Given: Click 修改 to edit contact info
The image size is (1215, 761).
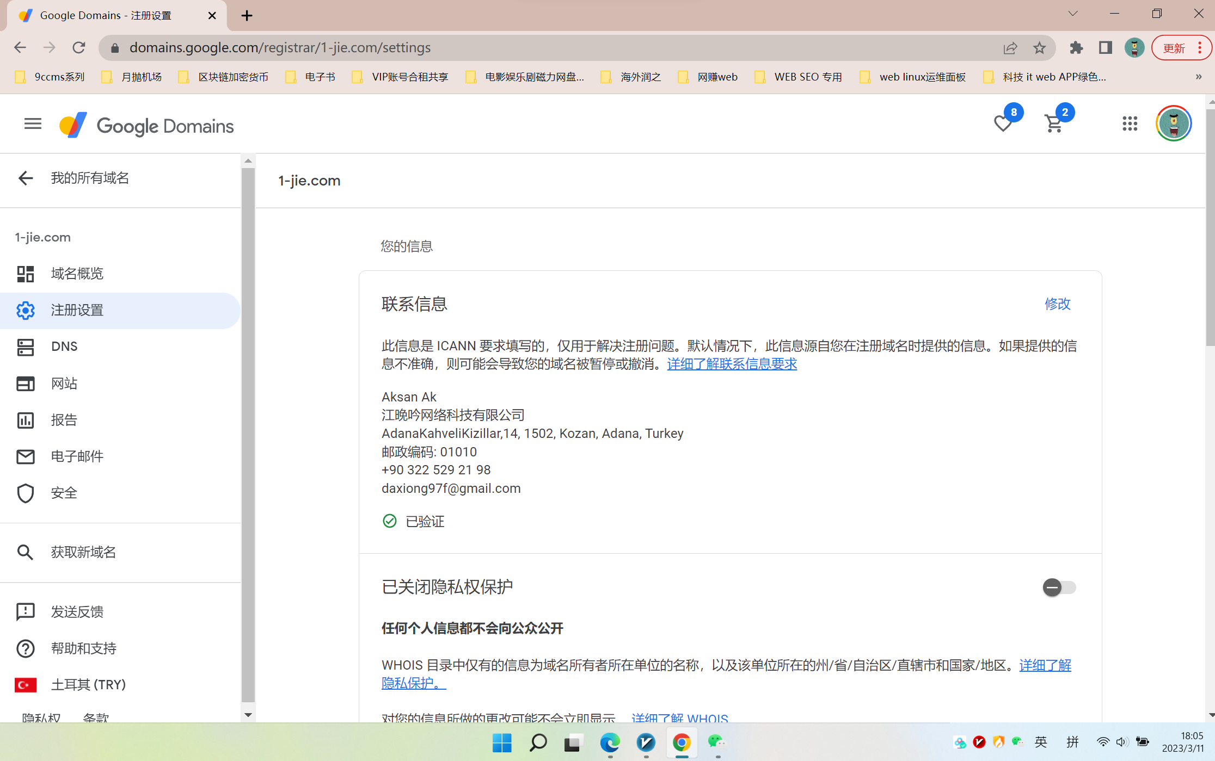Looking at the screenshot, I should tap(1057, 304).
